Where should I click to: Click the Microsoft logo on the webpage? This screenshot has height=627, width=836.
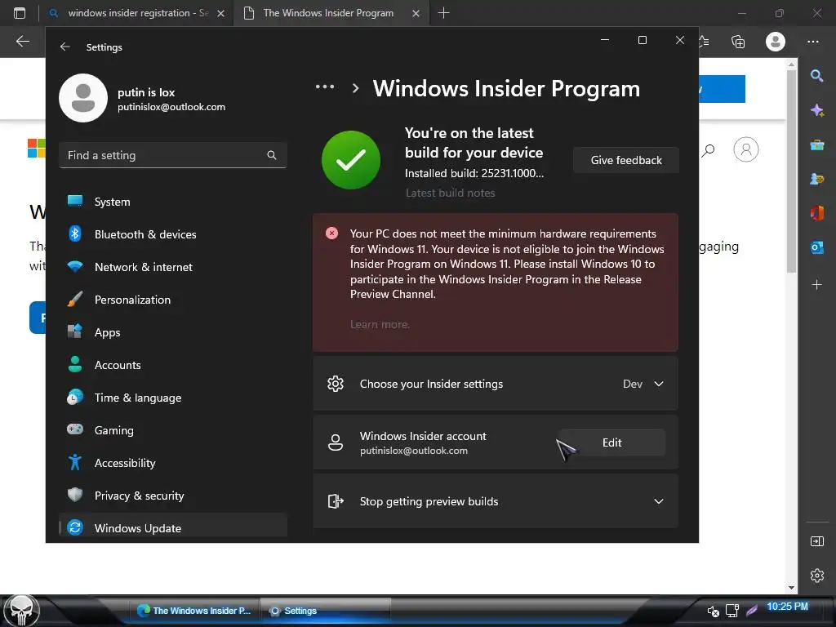pyautogui.click(x=36, y=149)
